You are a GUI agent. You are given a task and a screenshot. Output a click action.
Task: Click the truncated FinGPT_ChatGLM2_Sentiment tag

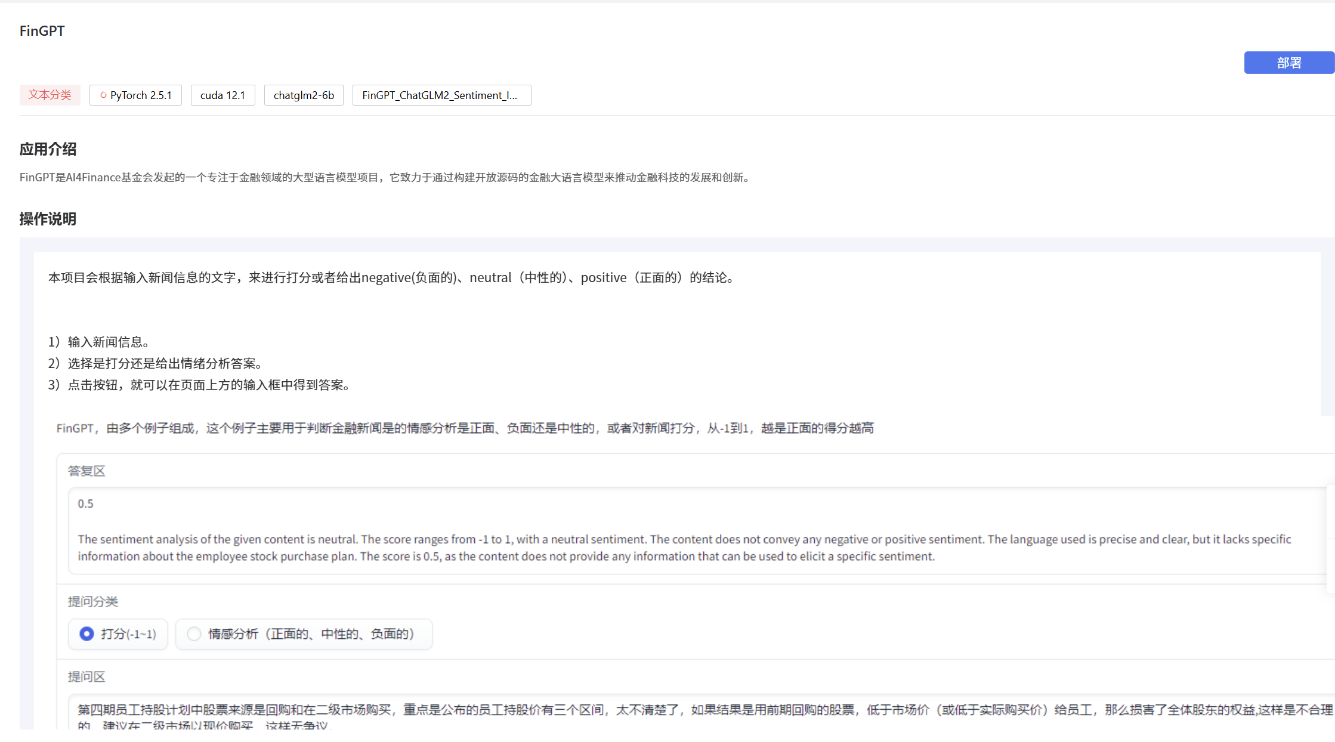click(441, 95)
